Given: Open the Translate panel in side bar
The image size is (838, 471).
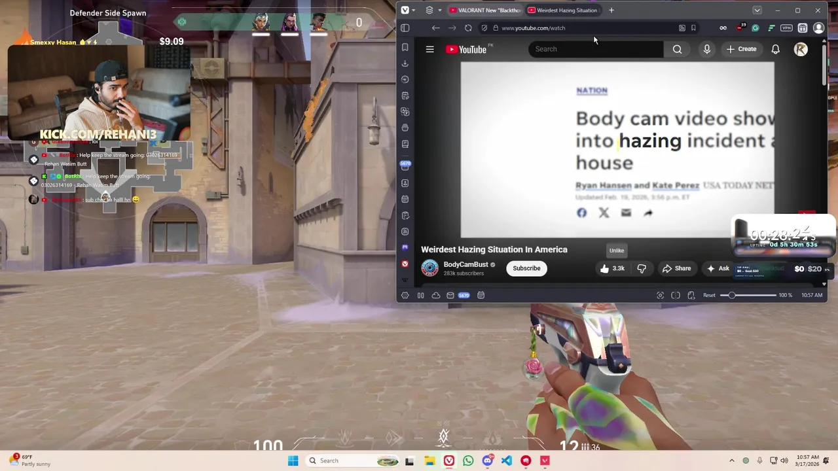Looking at the screenshot, I should click(x=405, y=112).
